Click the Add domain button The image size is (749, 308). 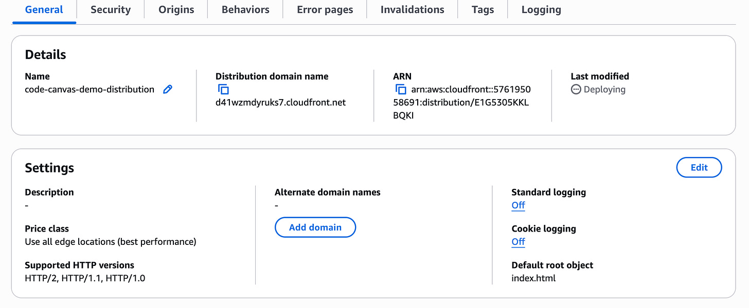[x=315, y=227]
